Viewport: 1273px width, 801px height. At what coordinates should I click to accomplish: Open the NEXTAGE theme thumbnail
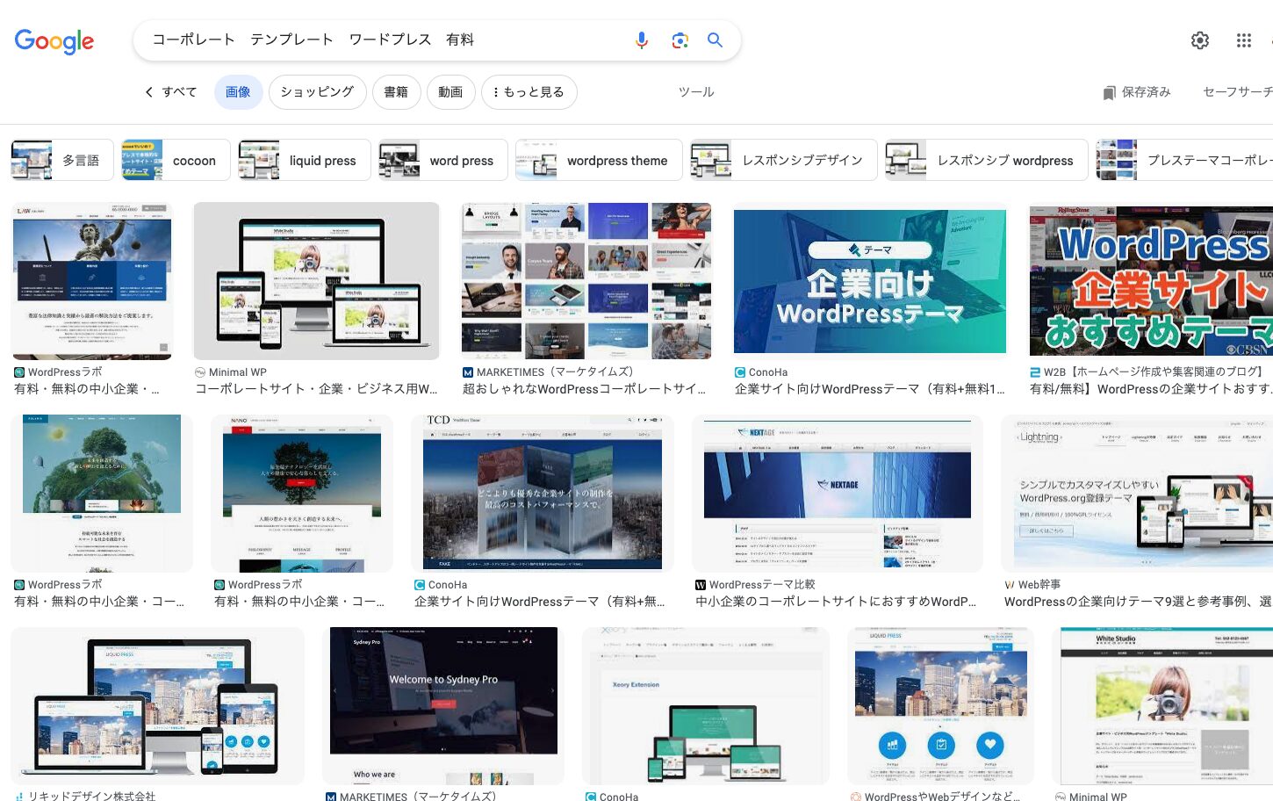[x=838, y=494]
